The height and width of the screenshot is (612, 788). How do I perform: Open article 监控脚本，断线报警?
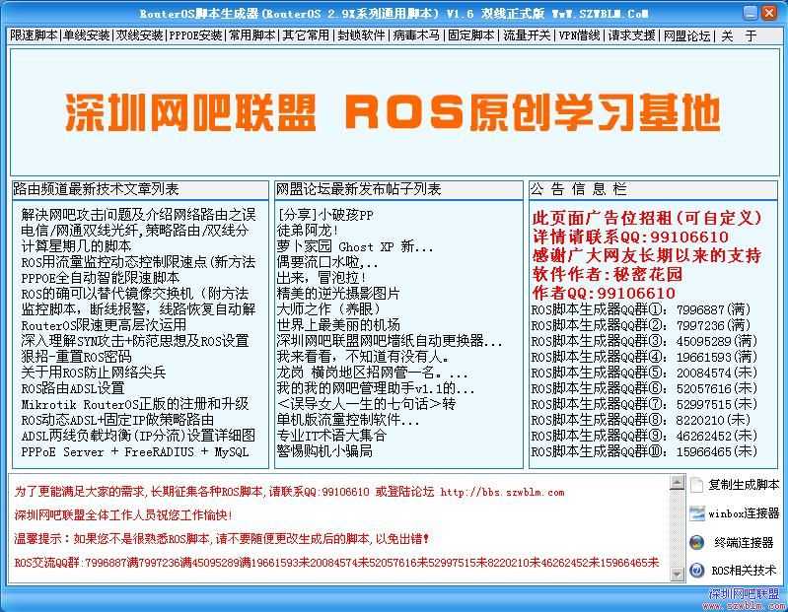pos(139,309)
